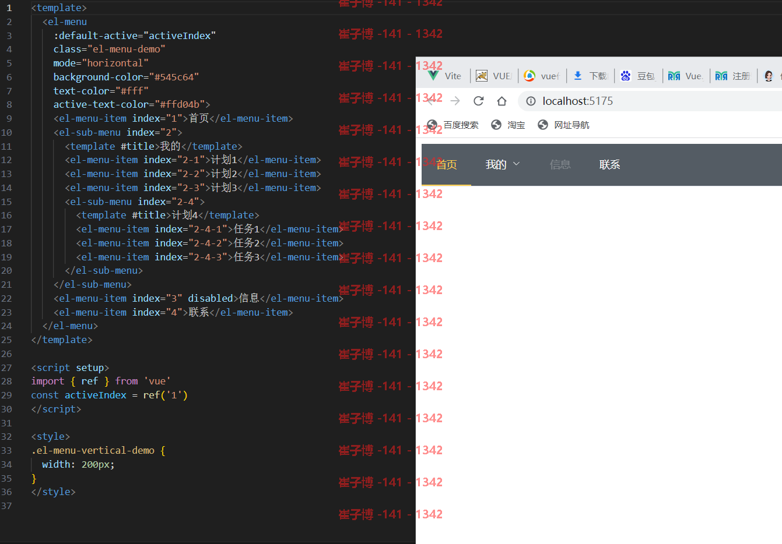This screenshot has width=782, height=544.
Task: Open the VUE tab with tomcat icon
Action: click(494, 76)
